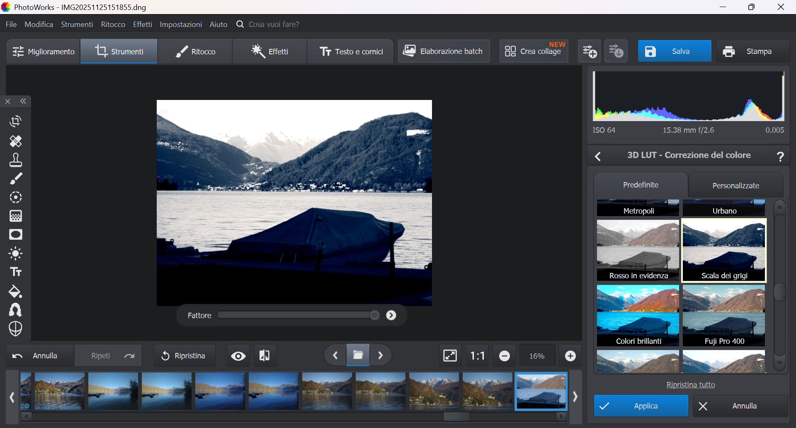
Task: Toggle fit-to-screen view
Action: click(x=450, y=356)
